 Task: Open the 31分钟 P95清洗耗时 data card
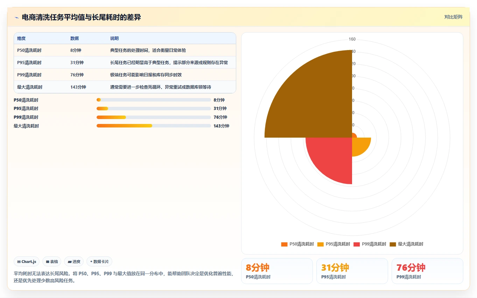pyautogui.click(x=352, y=271)
